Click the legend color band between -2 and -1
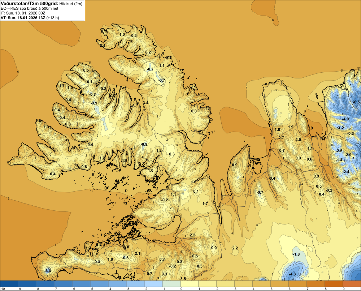This screenshot has height=291, width=361. 153,283
